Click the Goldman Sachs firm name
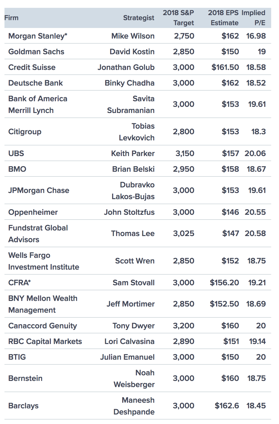 (x=36, y=52)
